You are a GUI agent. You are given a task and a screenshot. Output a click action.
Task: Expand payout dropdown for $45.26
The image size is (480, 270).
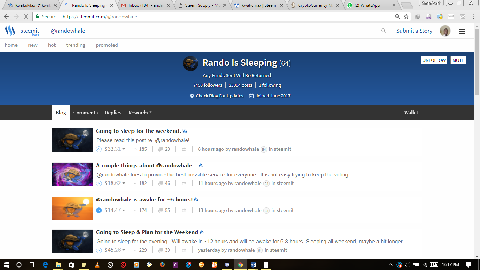pyautogui.click(x=124, y=250)
